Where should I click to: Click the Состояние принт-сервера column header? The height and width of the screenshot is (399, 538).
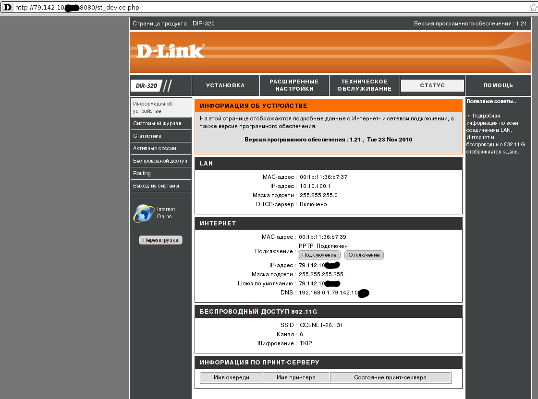point(391,377)
